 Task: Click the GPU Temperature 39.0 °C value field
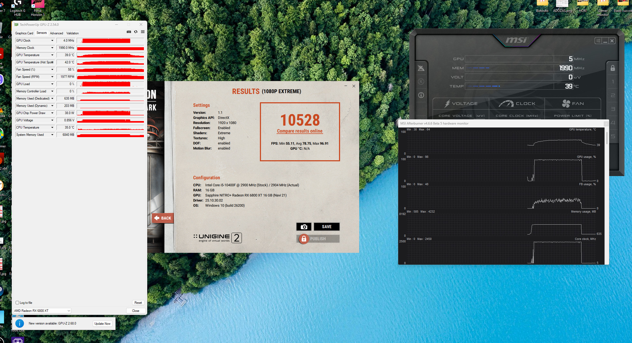(66, 55)
